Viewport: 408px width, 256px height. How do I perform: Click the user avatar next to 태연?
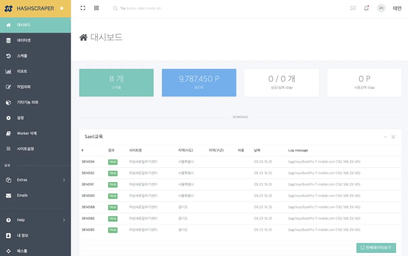click(381, 8)
